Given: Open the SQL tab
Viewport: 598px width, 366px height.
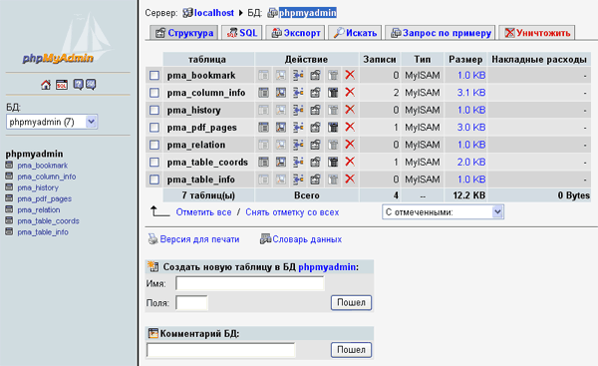Looking at the screenshot, I should pyautogui.click(x=242, y=33).
